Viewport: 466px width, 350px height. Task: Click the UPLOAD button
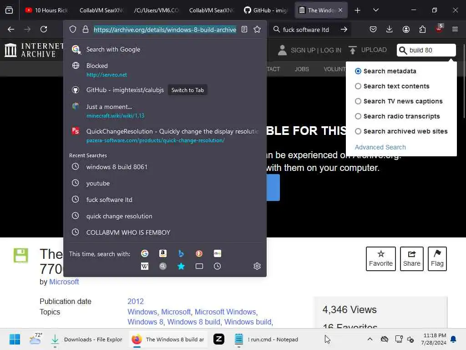[368, 50]
